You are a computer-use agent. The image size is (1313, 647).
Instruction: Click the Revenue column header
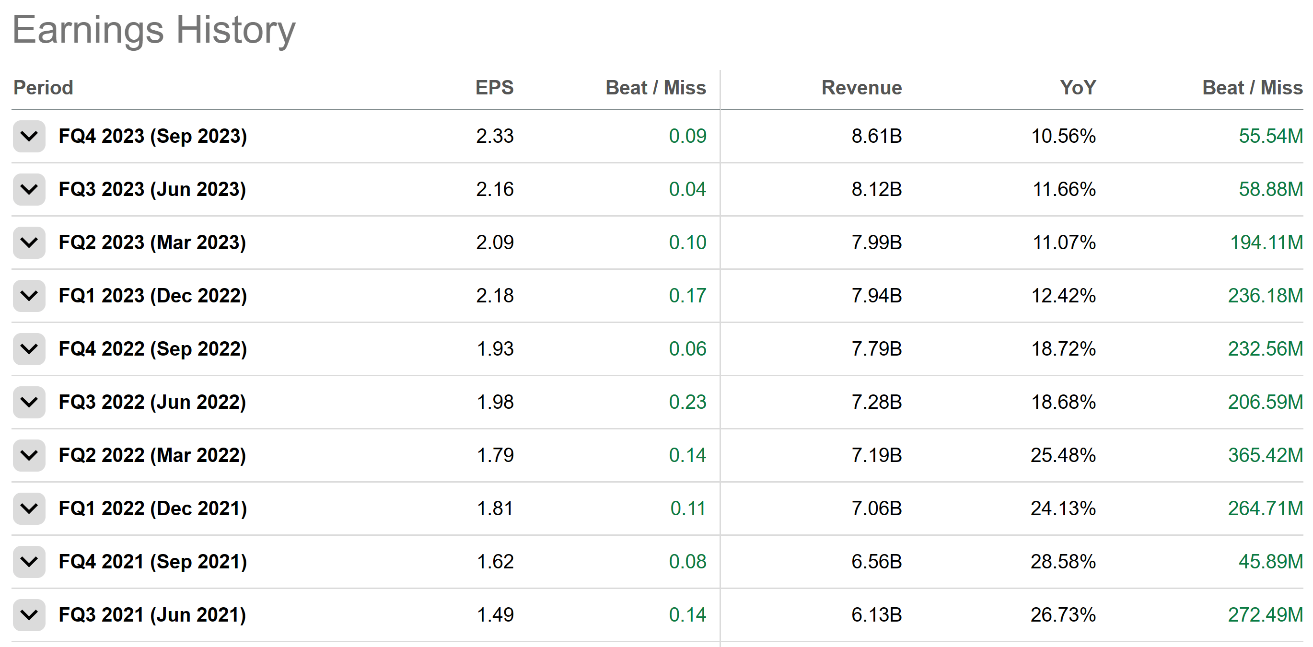point(861,88)
